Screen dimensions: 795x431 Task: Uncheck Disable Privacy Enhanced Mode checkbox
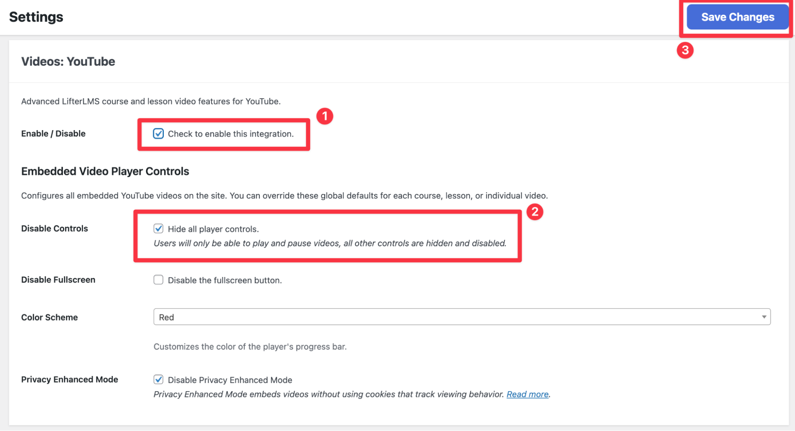pos(158,379)
